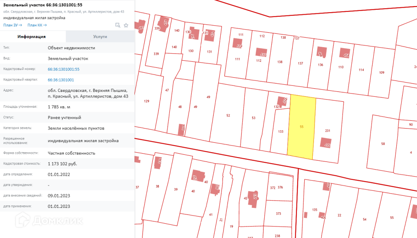Select parcel 38 on the map
This screenshot has width=417, height=238.
pyautogui.click(x=158, y=186)
